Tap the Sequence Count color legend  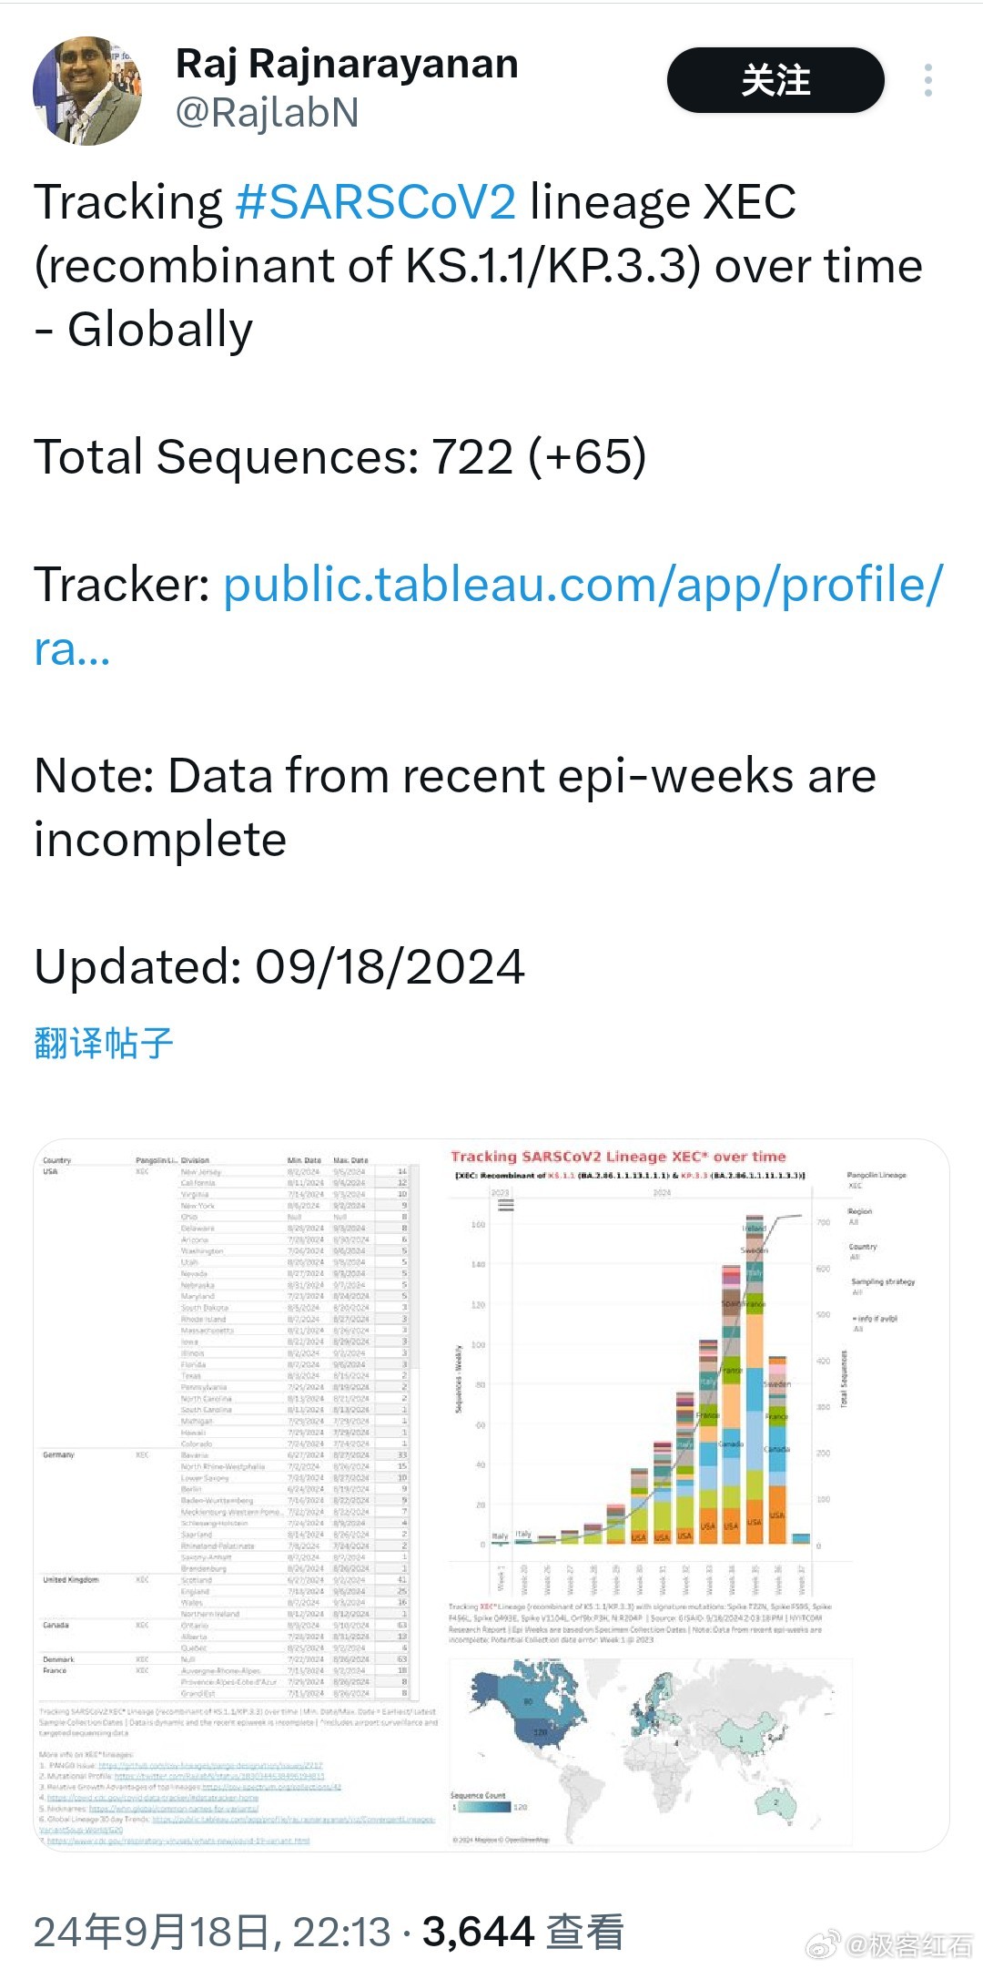(489, 1801)
